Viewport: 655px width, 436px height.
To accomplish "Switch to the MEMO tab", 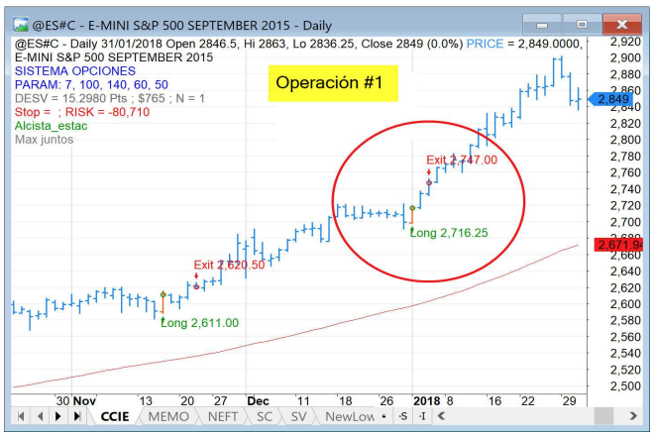I will tap(167, 416).
